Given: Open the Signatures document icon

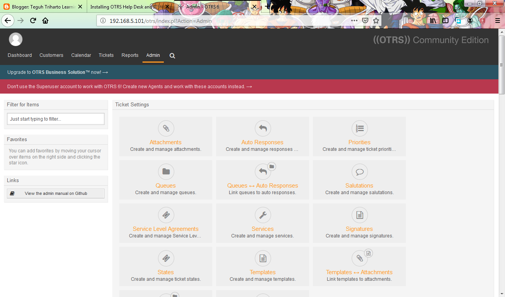Looking at the screenshot, I should (x=359, y=215).
